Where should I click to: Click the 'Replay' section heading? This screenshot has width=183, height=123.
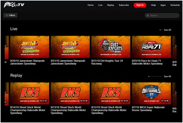pyautogui.click(x=16, y=75)
